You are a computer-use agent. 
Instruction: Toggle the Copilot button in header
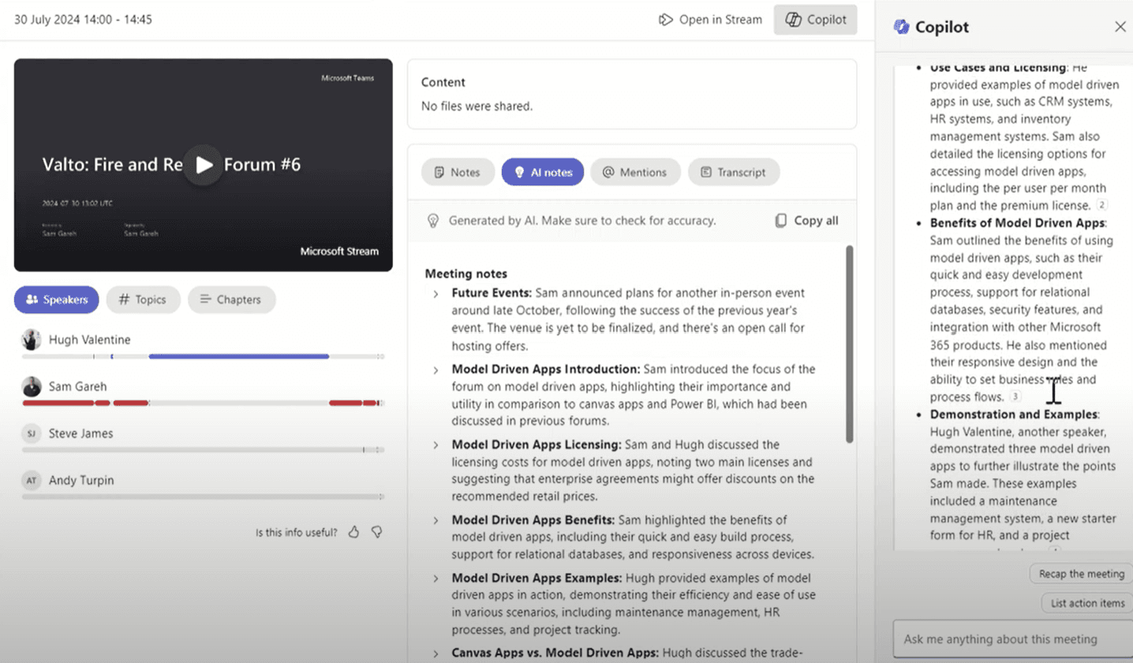(x=815, y=20)
